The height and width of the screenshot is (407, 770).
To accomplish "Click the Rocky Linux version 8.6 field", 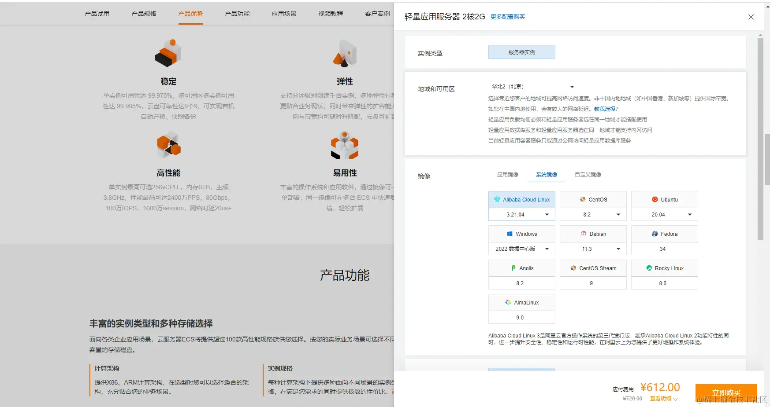I will coord(665,283).
